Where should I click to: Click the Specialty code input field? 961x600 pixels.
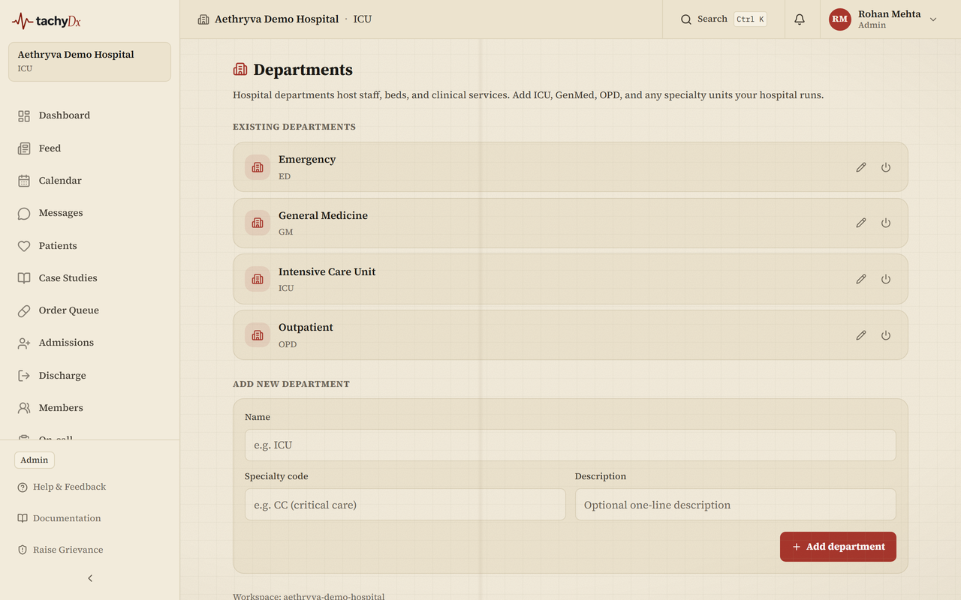[405, 505]
